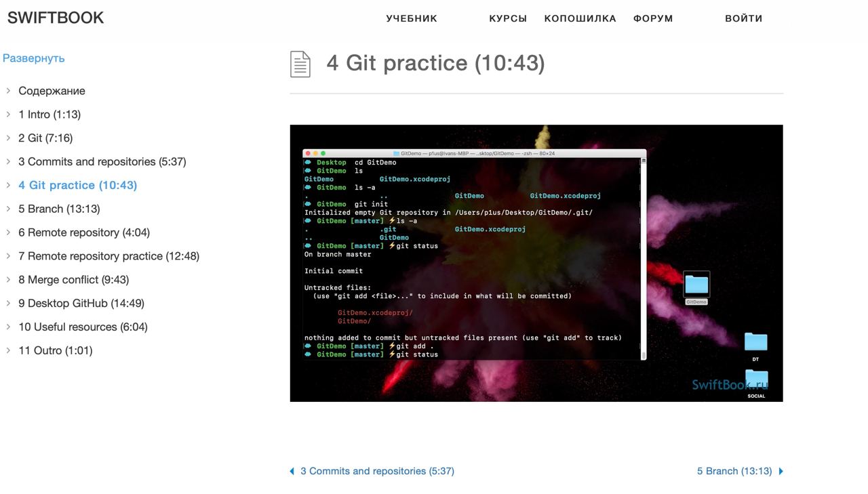This screenshot has height=494, width=868.
Task: Open lesson 2 Git (7:16)
Action: pos(45,138)
